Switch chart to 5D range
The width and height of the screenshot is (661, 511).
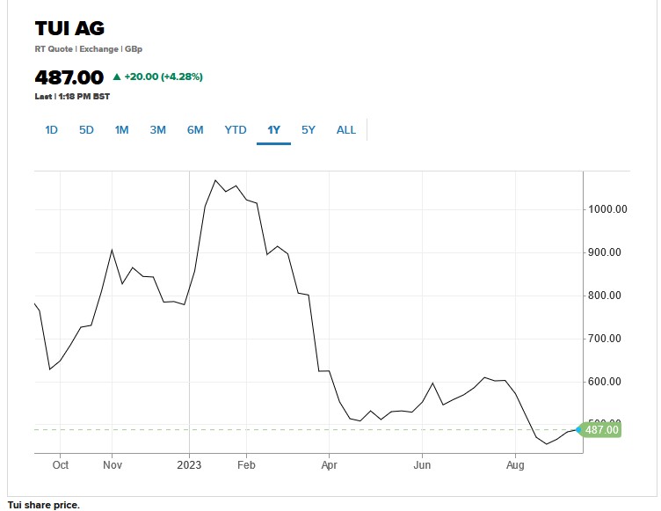86,130
